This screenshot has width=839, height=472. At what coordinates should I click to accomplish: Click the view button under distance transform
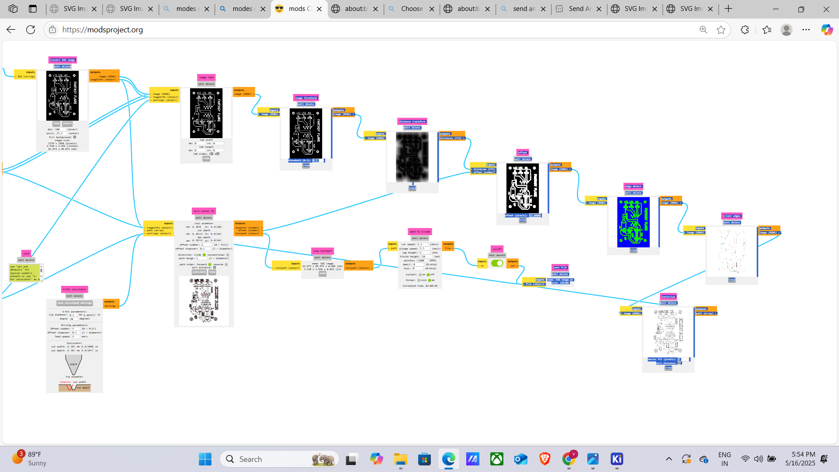pos(412,188)
